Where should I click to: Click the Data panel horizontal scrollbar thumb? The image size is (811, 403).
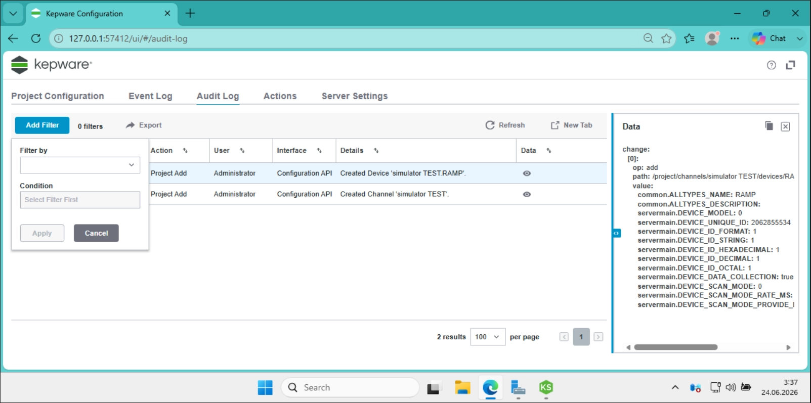675,347
